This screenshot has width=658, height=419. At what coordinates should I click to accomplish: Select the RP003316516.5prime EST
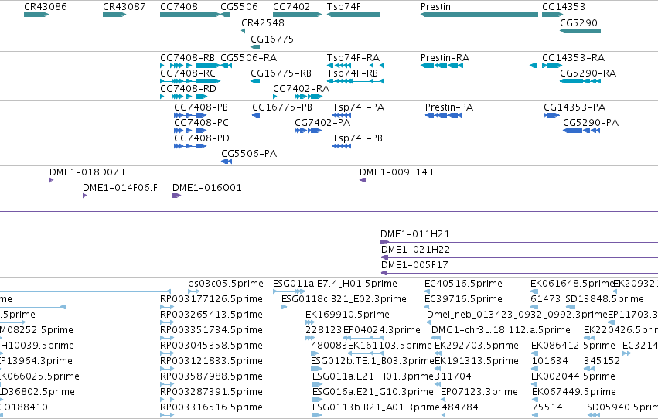coord(167,415)
